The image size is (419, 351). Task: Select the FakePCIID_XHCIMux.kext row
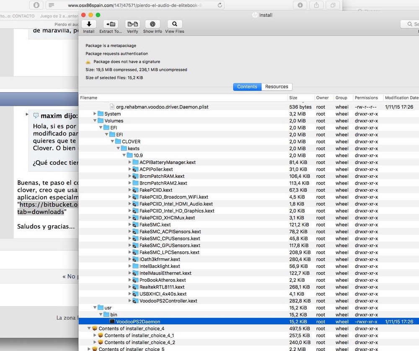249,218
